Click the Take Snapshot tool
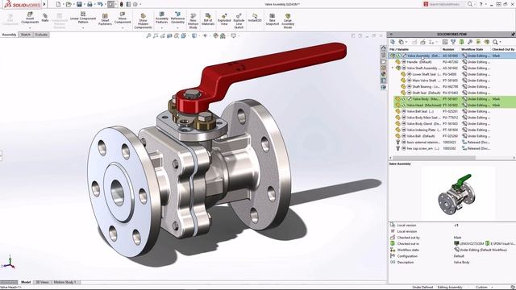The image size is (516, 290). [273, 19]
